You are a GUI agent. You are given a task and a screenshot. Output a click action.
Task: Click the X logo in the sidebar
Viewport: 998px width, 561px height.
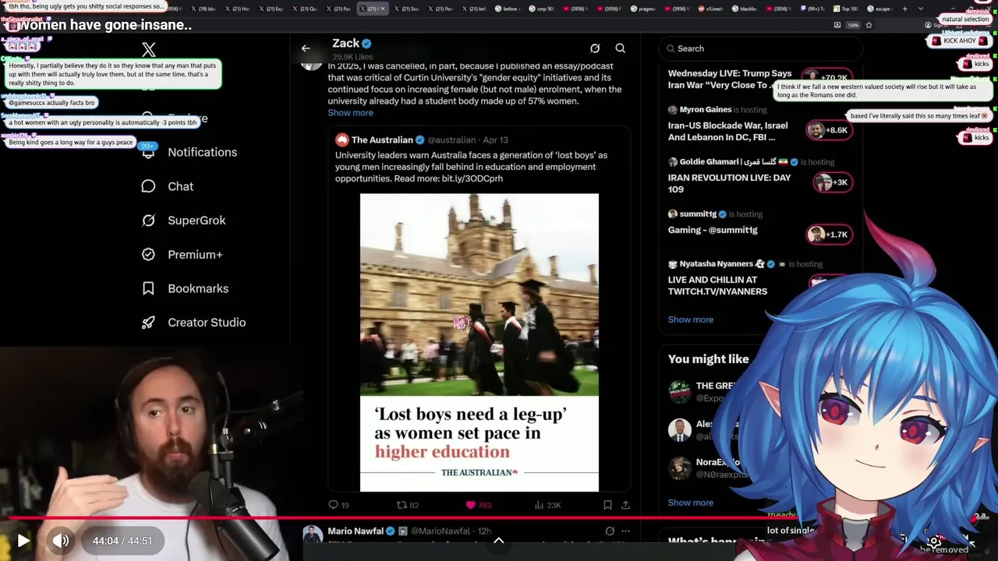click(x=149, y=50)
